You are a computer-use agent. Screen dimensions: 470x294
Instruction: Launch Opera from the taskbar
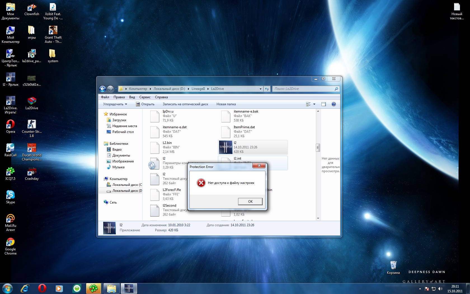click(42, 288)
